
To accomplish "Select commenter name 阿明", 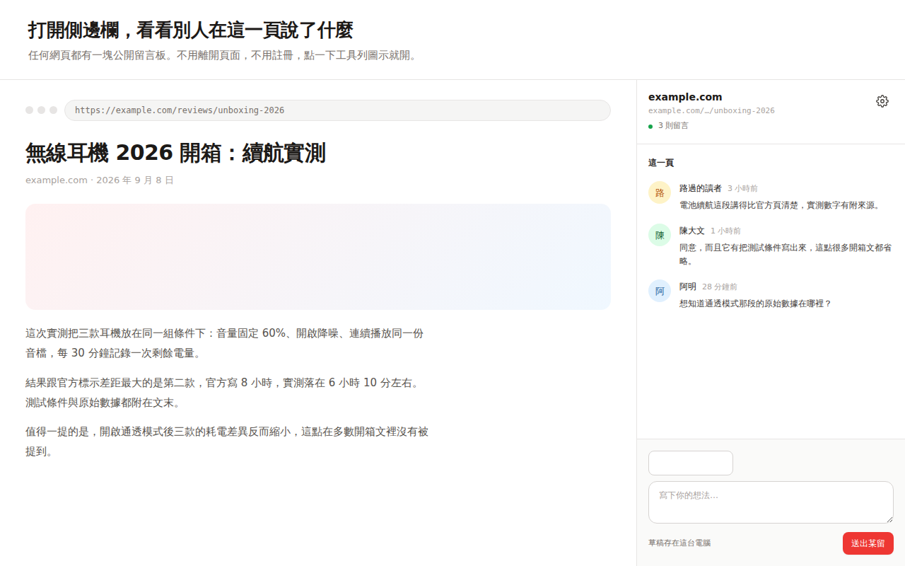I will coord(687,287).
